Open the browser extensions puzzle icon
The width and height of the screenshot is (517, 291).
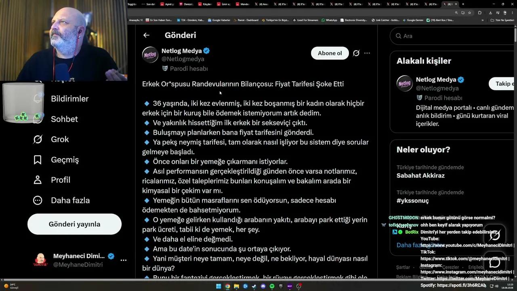click(x=479, y=13)
